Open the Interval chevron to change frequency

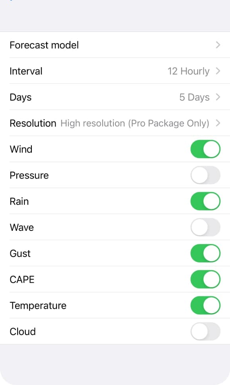218,71
